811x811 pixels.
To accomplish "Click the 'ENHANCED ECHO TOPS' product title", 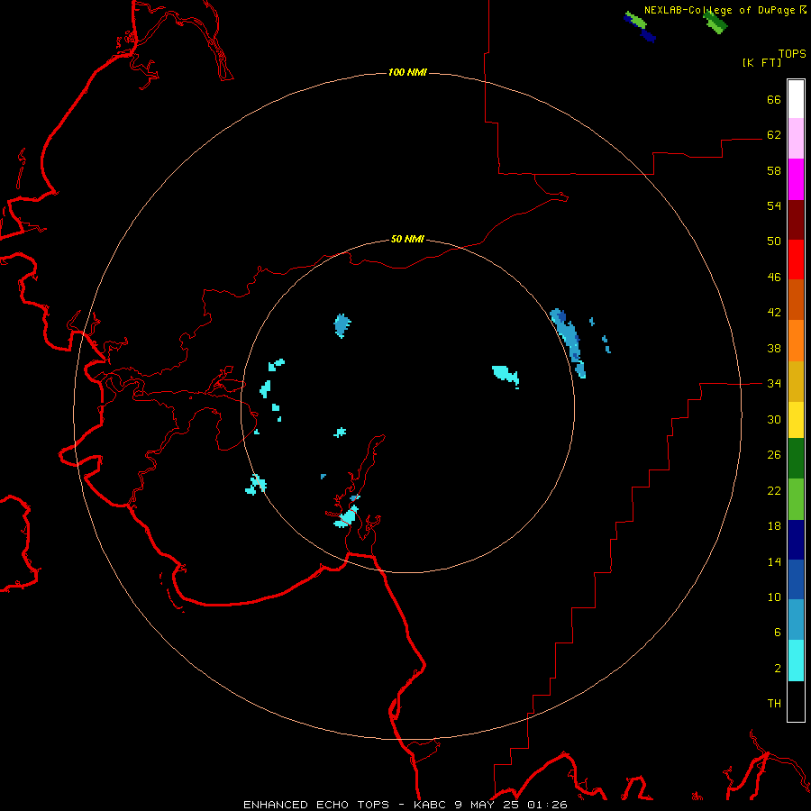I will [316, 805].
